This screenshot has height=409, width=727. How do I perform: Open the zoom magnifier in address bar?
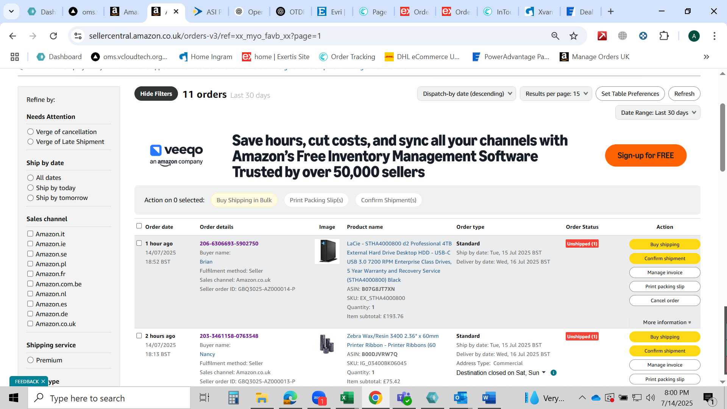(x=555, y=36)
